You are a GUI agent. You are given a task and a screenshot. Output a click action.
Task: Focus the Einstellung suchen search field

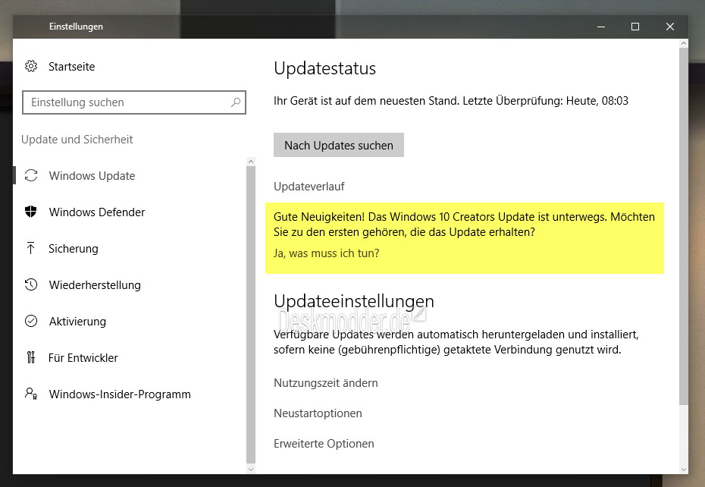tap(134, 102)
